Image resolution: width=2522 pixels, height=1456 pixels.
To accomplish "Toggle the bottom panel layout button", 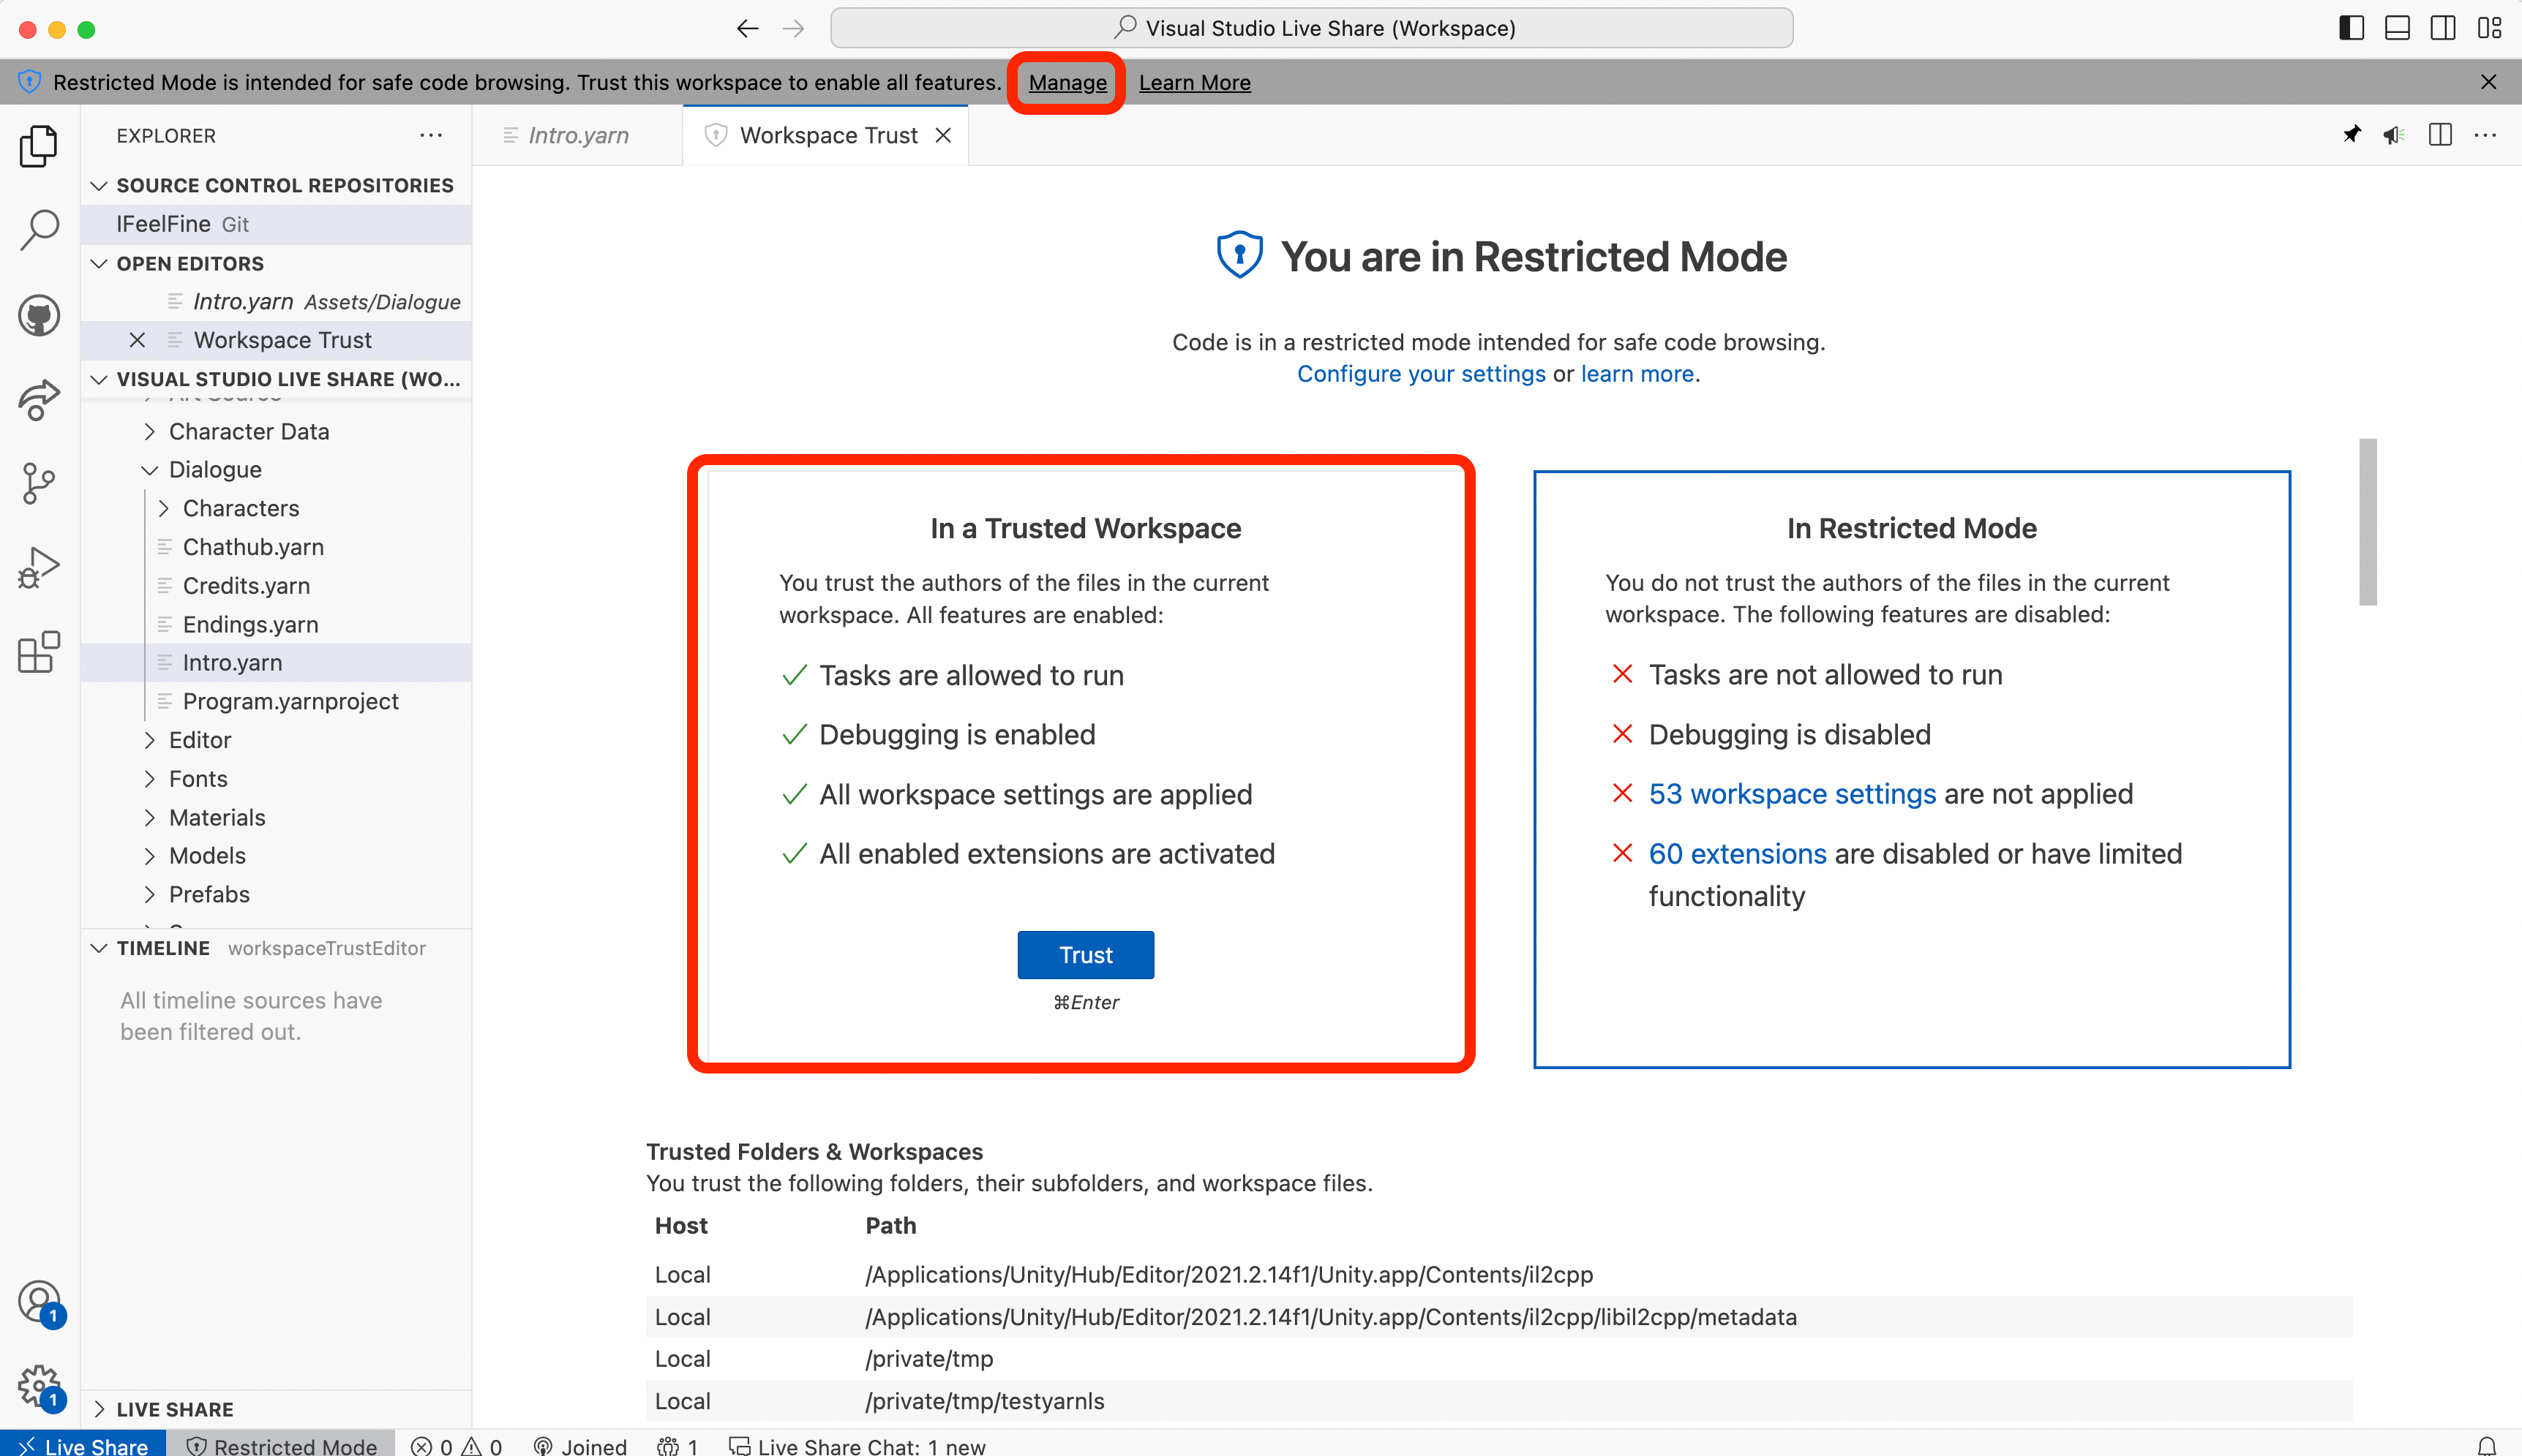I will coord(2397,28).
